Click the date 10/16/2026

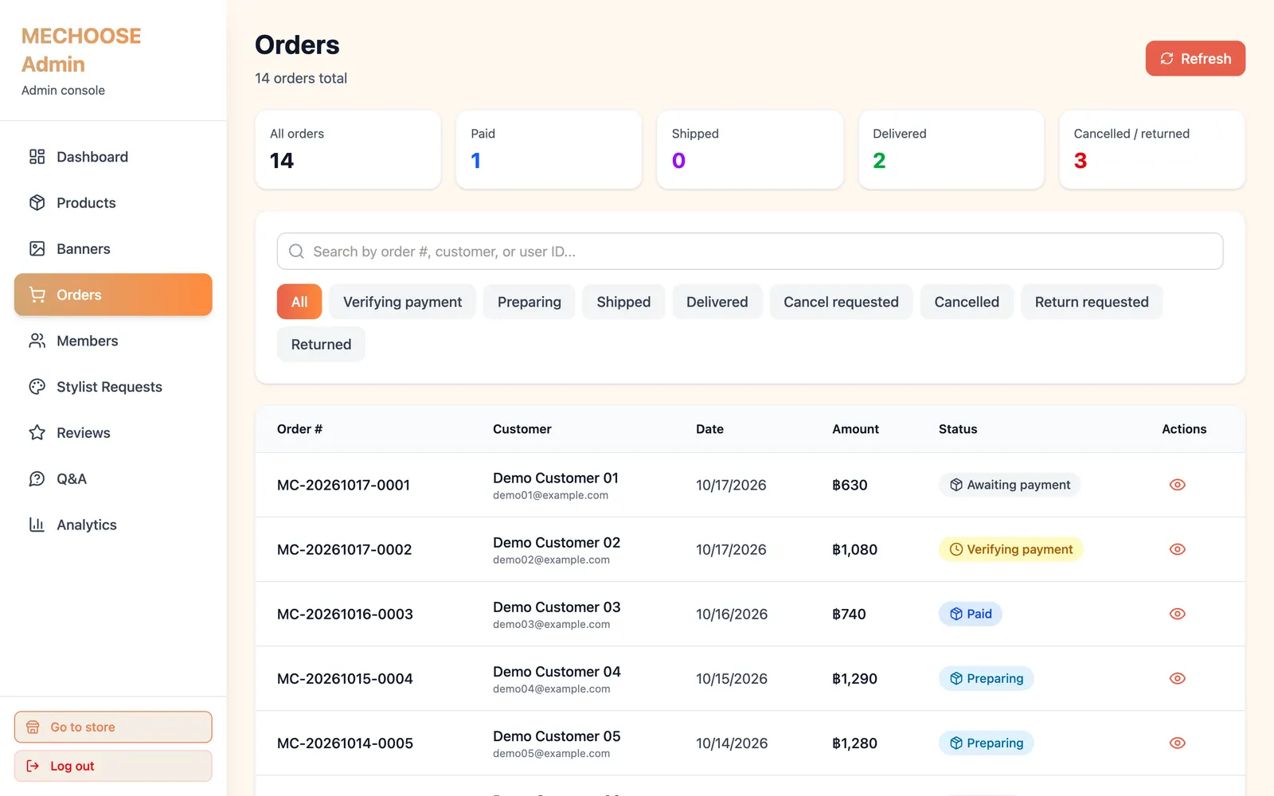click(732, 614)
